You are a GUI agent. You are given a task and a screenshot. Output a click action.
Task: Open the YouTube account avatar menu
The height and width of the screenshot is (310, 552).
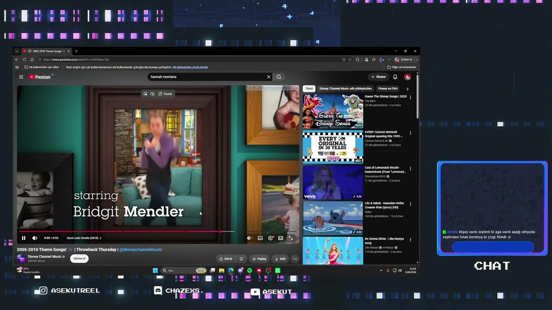click(408, 77)
